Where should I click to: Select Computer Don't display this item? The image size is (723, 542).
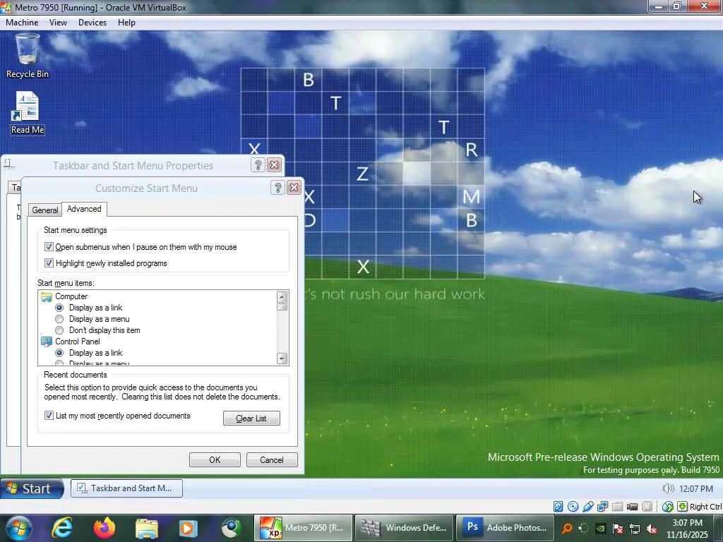coord(59,330)
